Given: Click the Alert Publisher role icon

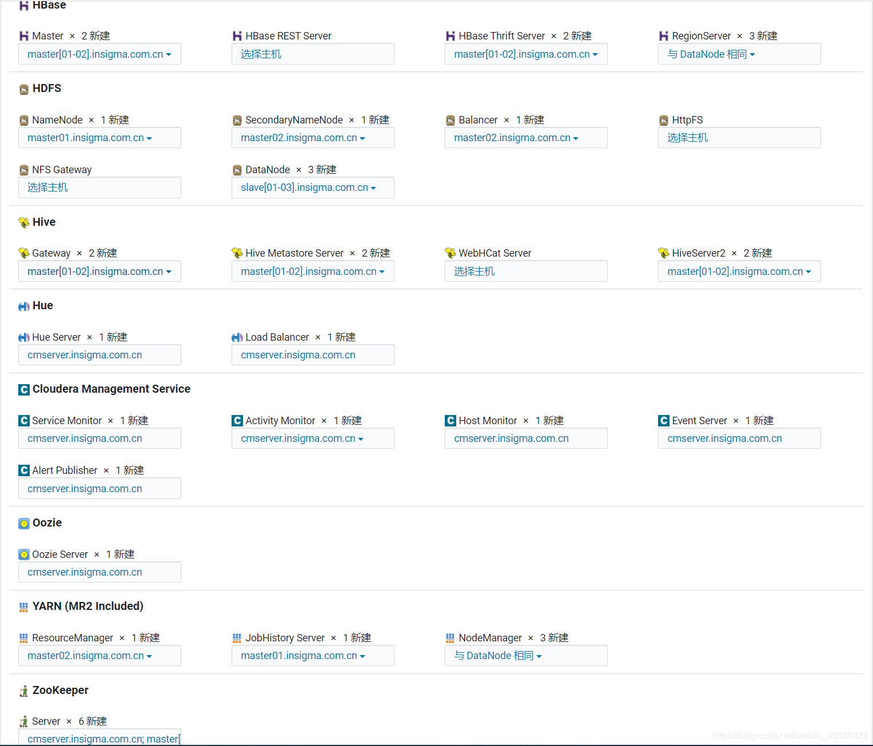Looking at the screenshot, I should pos(24,470).
